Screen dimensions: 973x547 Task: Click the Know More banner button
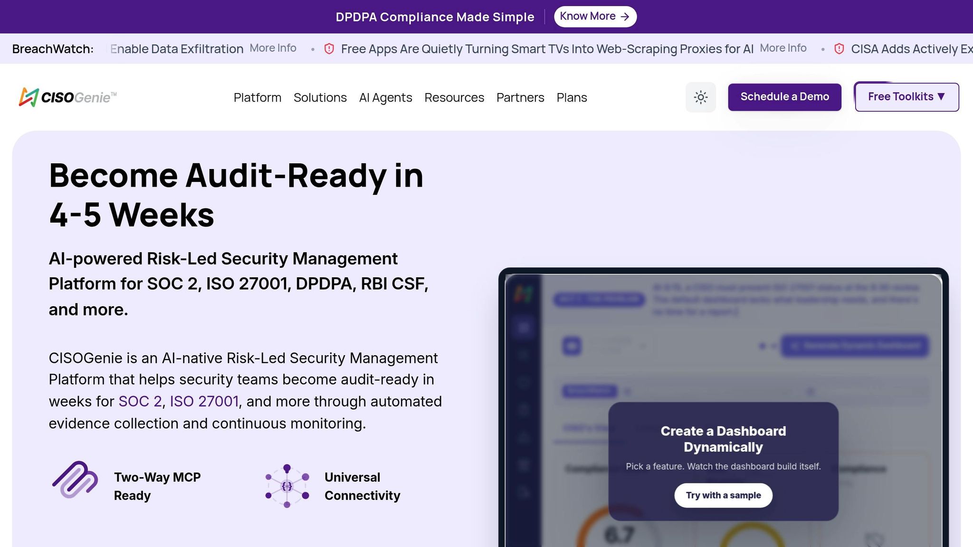pos(595,17)
